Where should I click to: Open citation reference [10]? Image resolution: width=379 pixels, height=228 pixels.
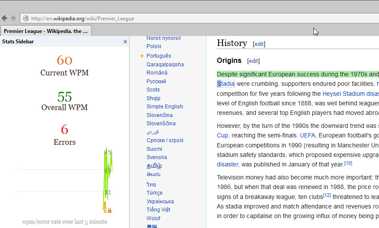[x=348, y=163]
